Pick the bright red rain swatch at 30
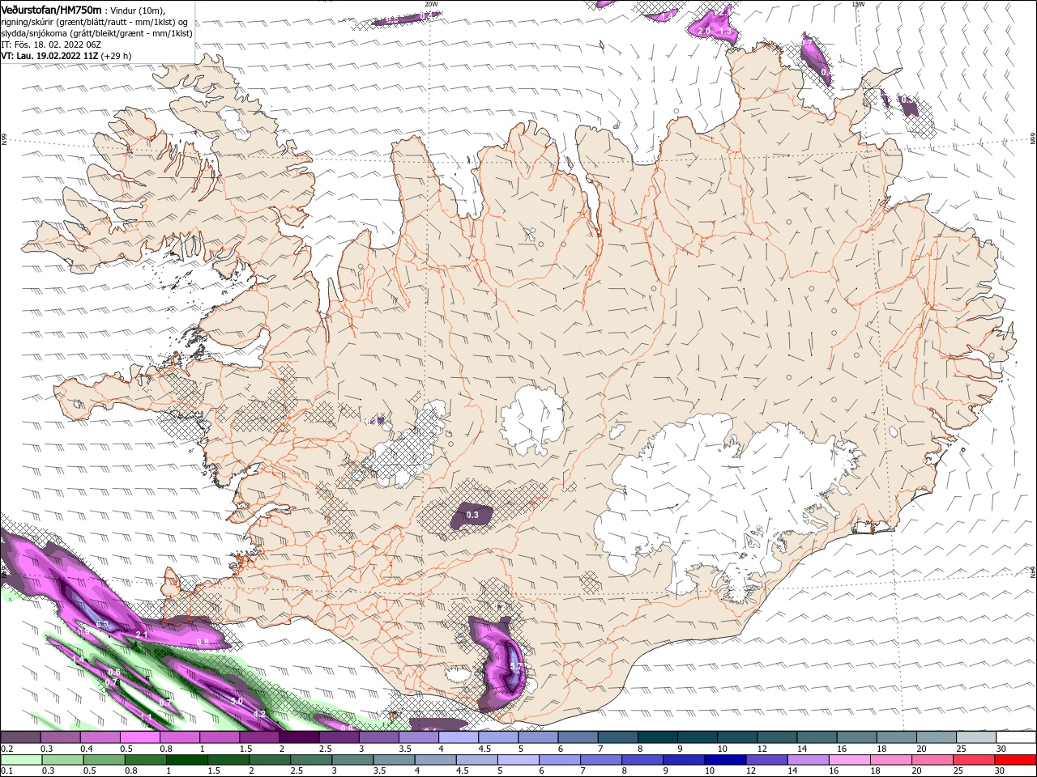The width and height of the screenshot is (1037, 777). [x=1015, y=760]
